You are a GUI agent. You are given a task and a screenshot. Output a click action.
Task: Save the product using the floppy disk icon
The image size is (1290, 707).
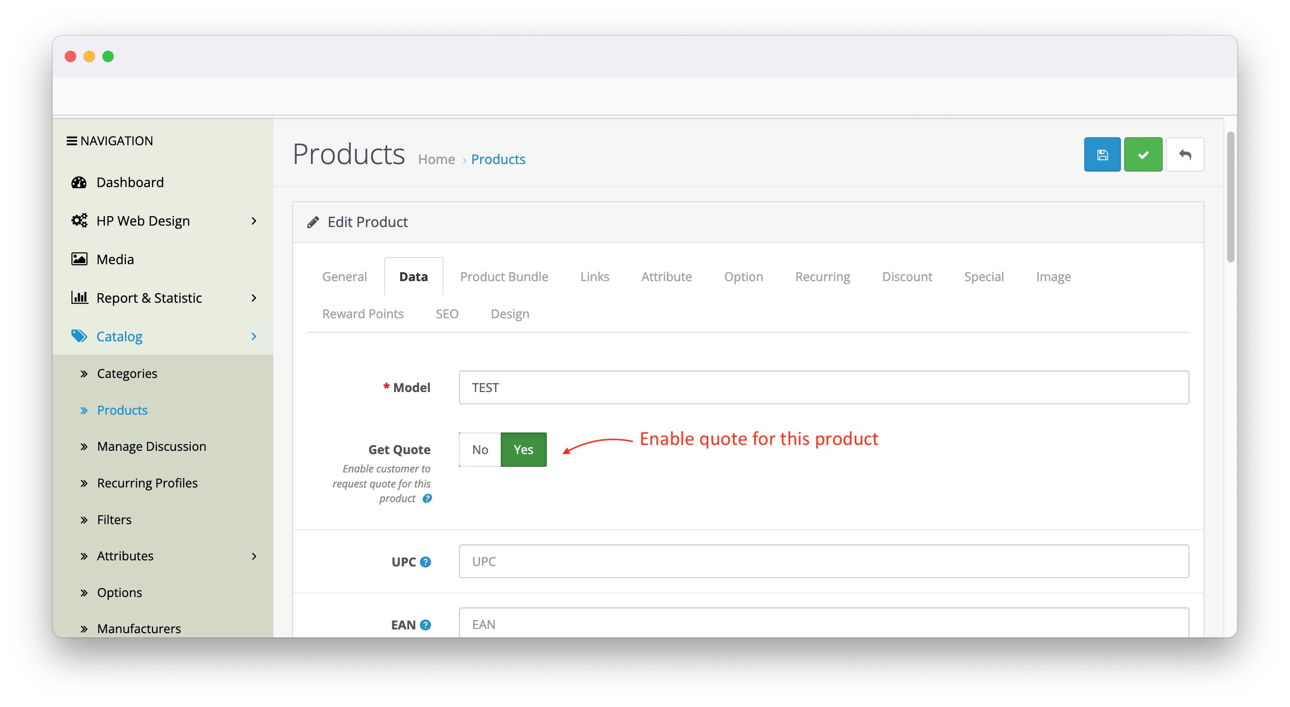pos(1102,154)
